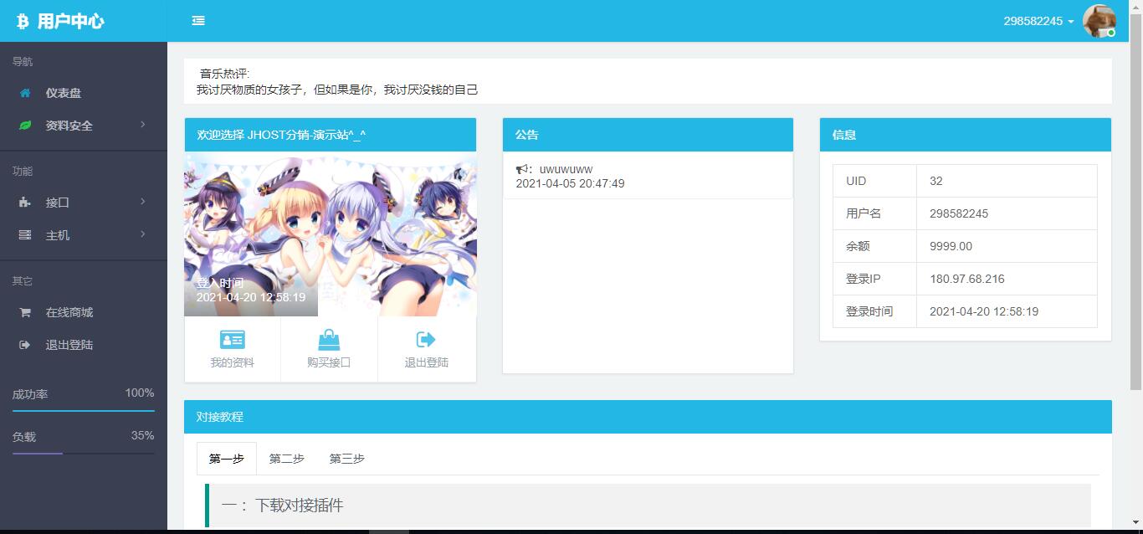Screen dimensions: 1143x534
Task: Click 退出登陆 label in welcome card
Action: click(x=427, y=362)
